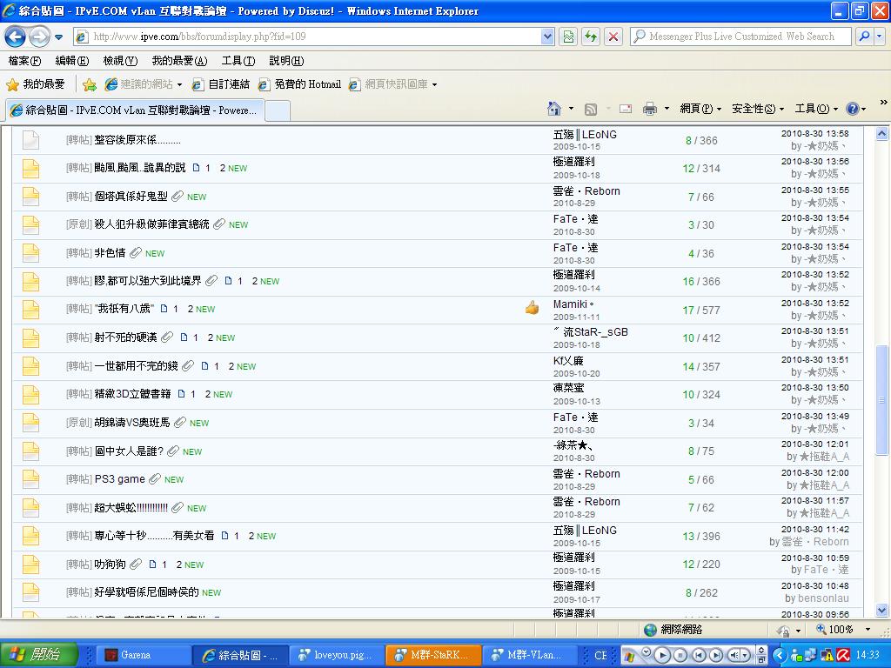Click the Home icon in command bar
891x668 pixels.
pos(553,109)
